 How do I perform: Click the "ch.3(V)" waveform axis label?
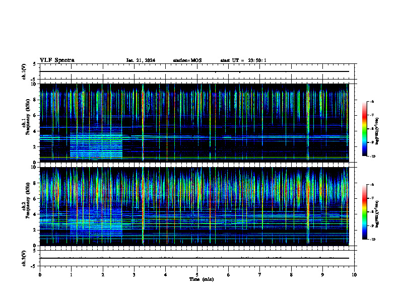coord(24,258)
